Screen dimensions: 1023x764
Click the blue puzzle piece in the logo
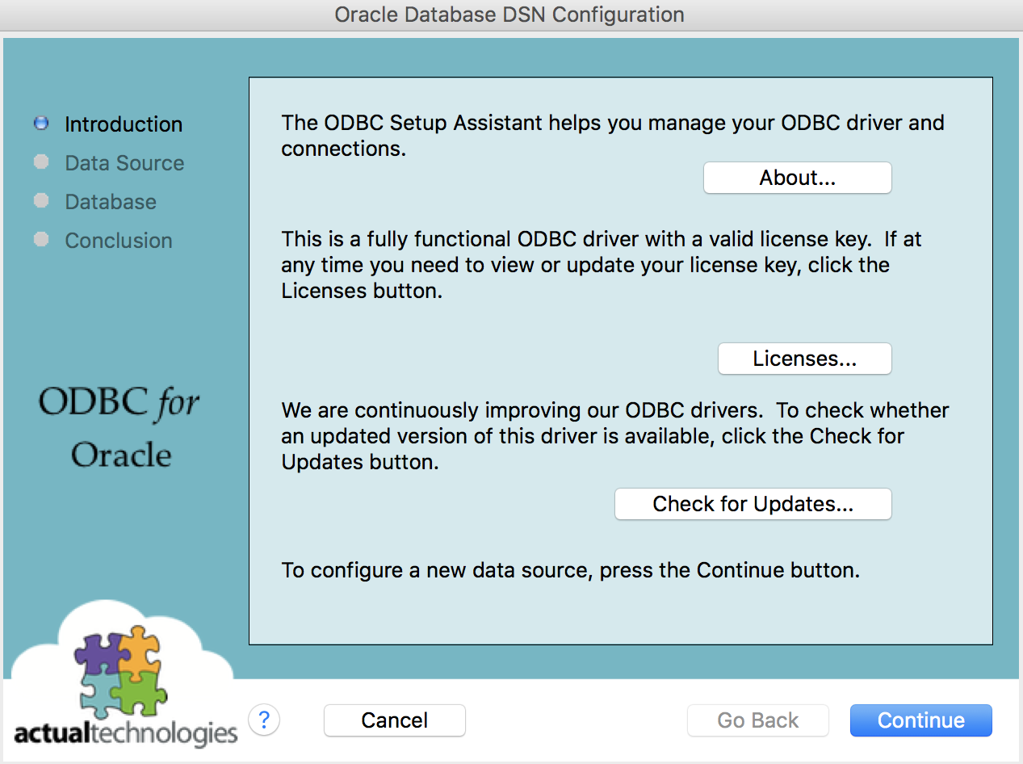click(101, 693)
